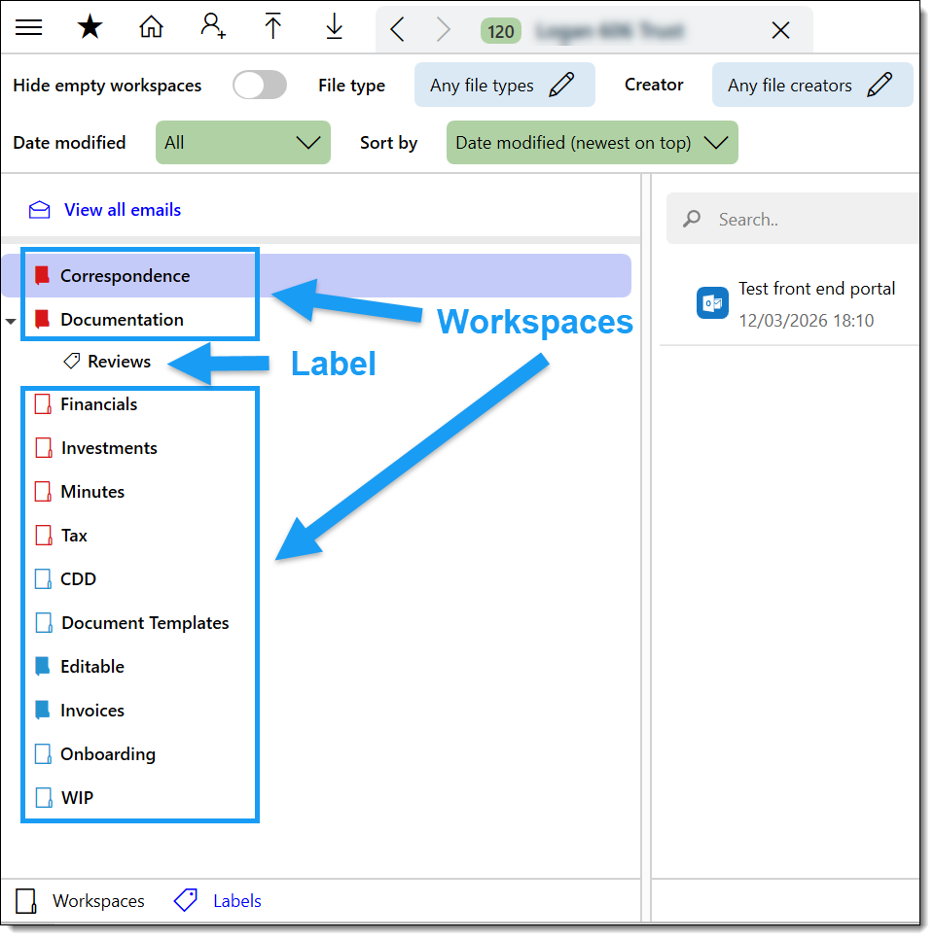Image resolution: width=935 pixels, height=940 pixels.
Task: Open View all emails link
Action: pos(122,210)
